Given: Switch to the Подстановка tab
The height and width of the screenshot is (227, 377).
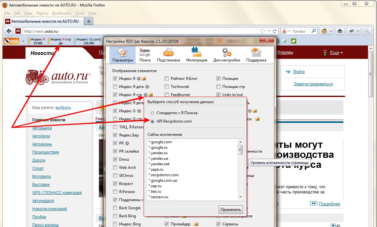Looking at the screenshot, I should [168, 55].
